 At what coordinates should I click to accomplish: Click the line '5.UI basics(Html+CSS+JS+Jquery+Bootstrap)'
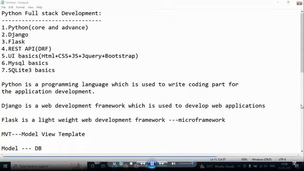(x=70, y=56)
